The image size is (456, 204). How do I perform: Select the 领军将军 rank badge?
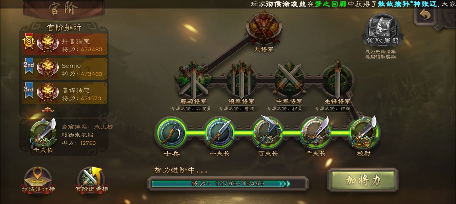point(241,80)
